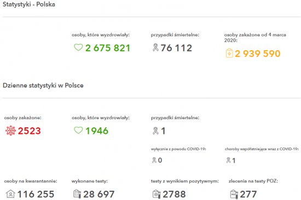This screenshot has height=200, width=301.
Task: Select the 'Statystyki - Polska' heading
Action: point(29,4)
